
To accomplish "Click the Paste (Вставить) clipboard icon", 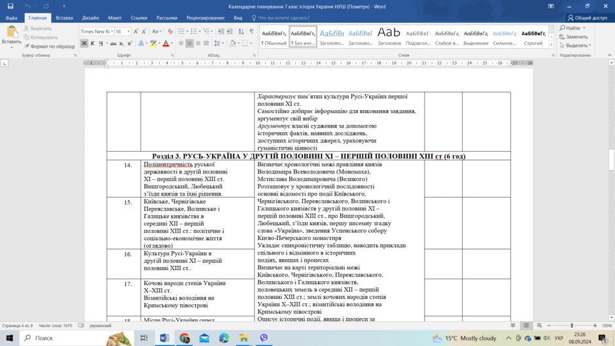I will [x=11, y=32].
